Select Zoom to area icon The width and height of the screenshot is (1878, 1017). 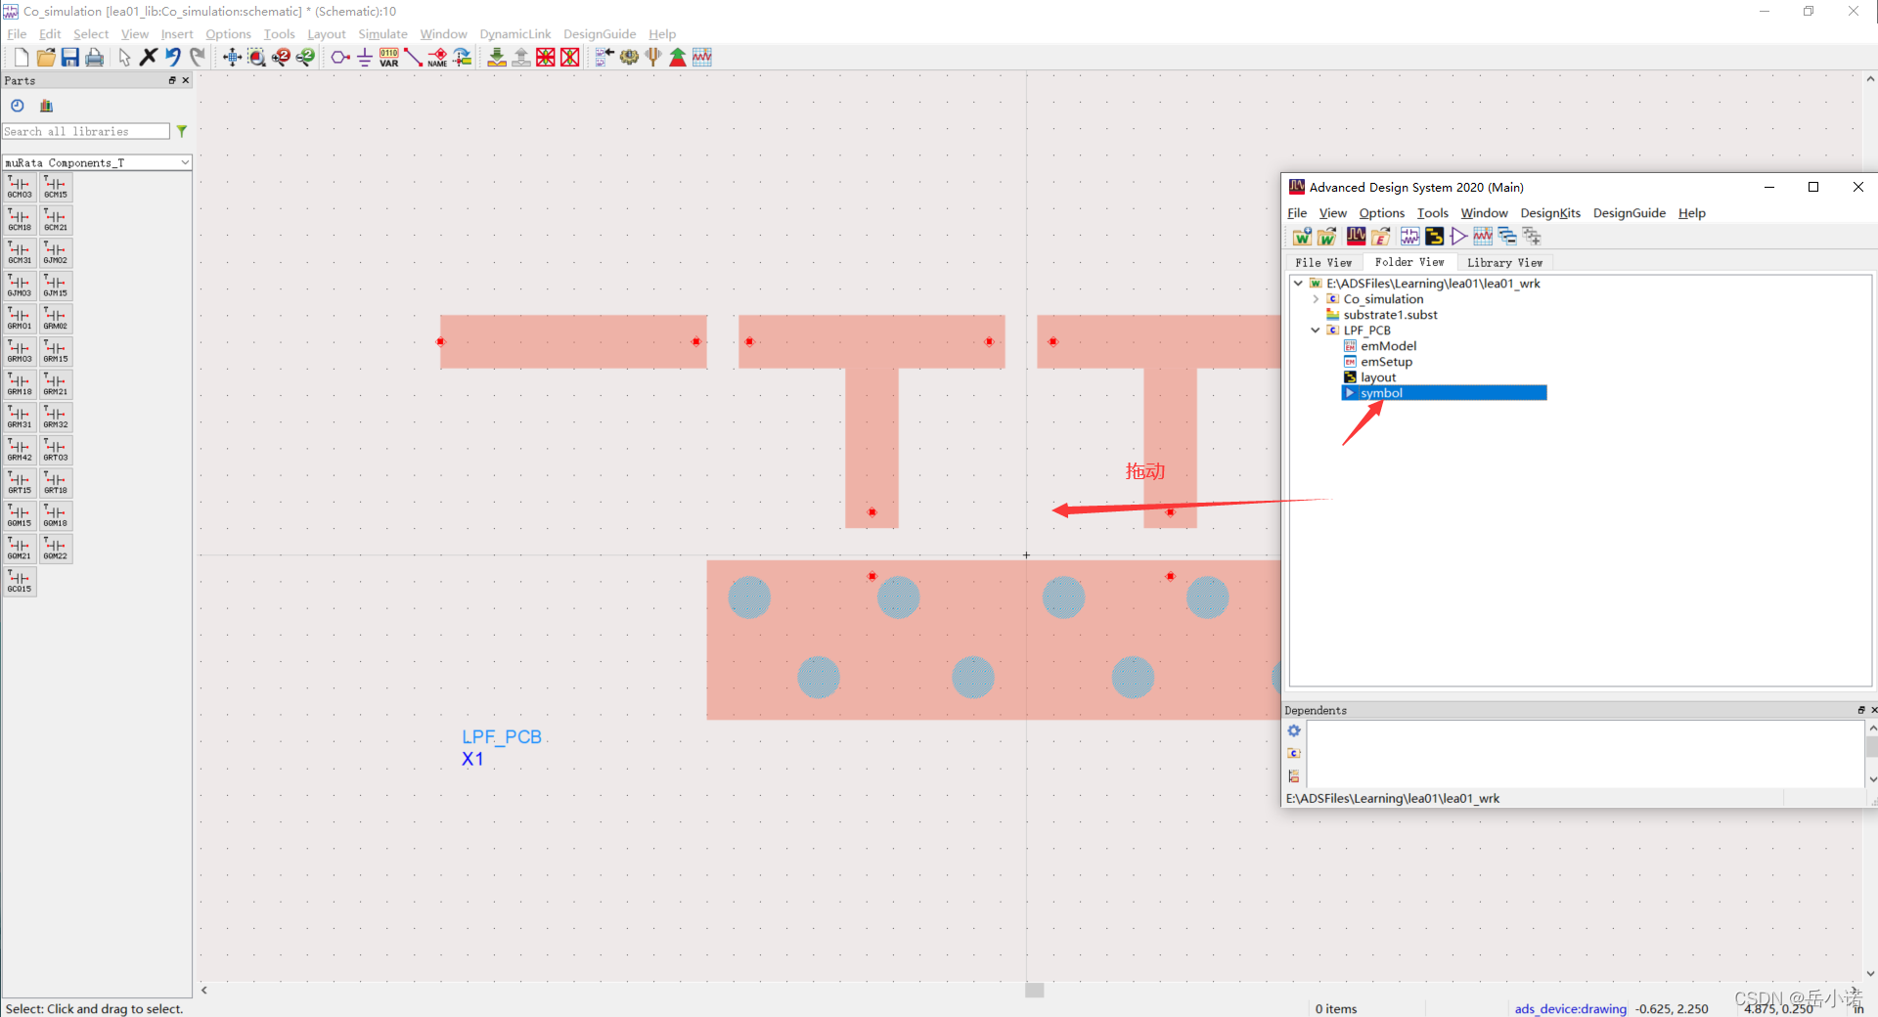pyautogui.click(x=256, y=58)
